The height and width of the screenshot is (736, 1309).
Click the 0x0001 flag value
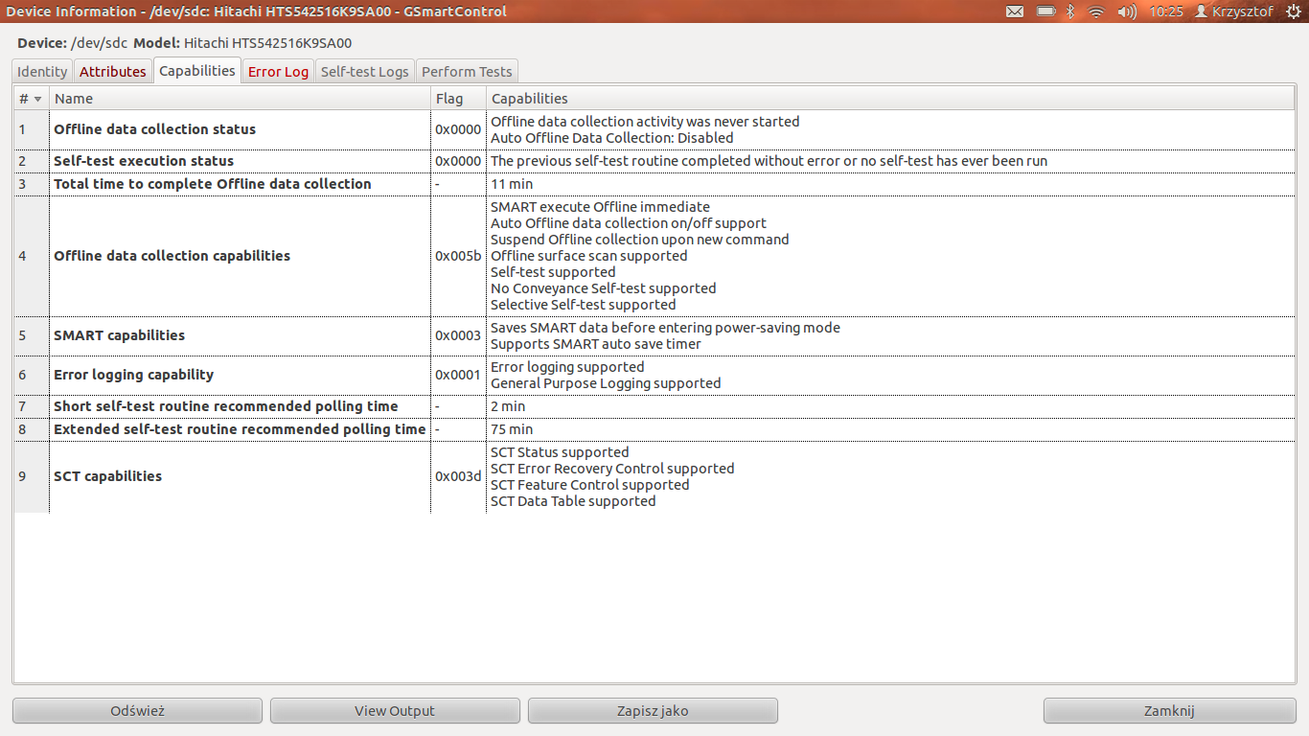458,375
